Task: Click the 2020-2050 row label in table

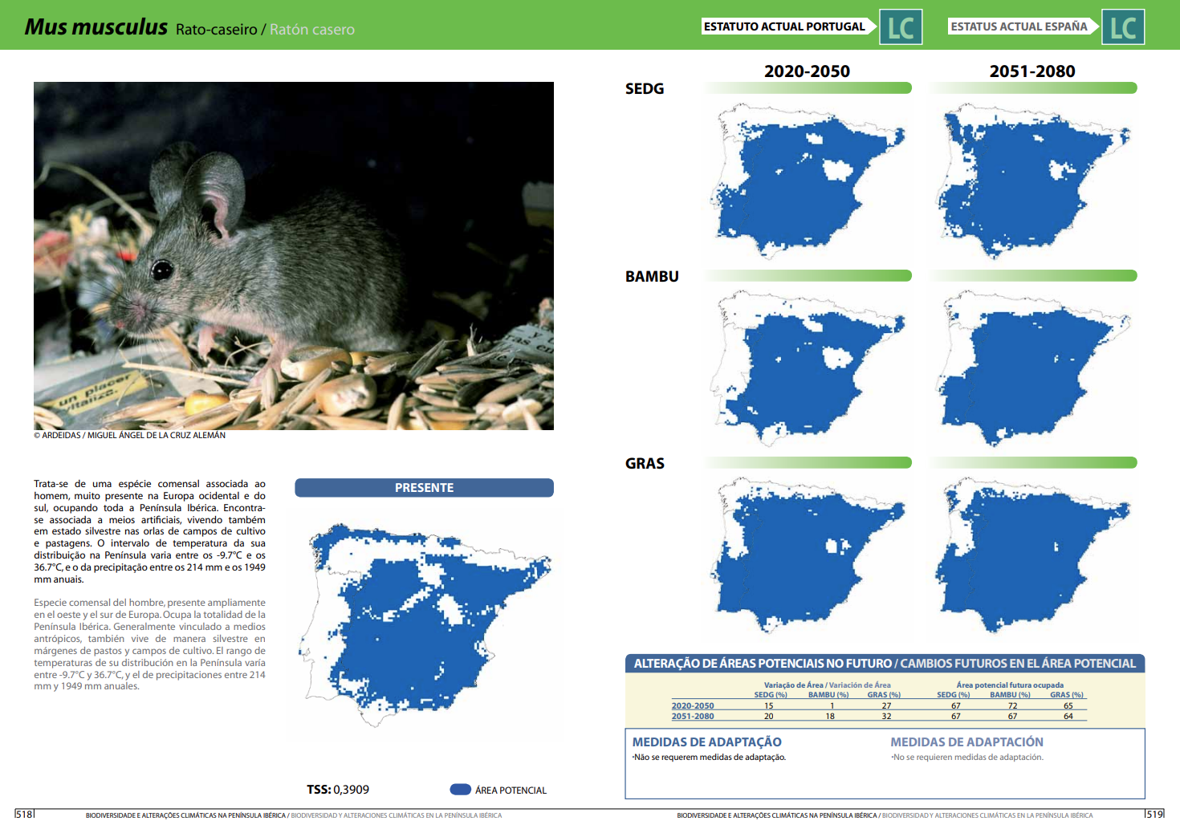Action: pyautogui.click(x=693, y=706)
